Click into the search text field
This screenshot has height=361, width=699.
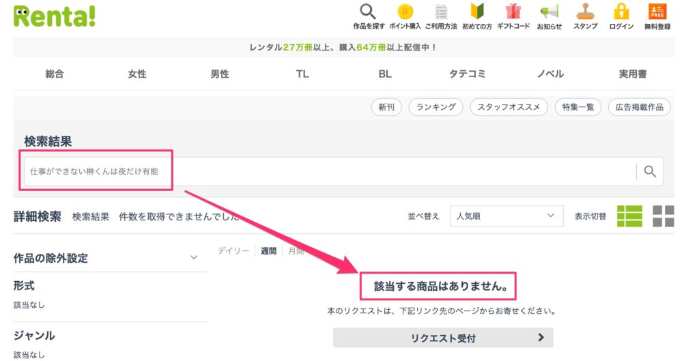click(x=328, y=171)
